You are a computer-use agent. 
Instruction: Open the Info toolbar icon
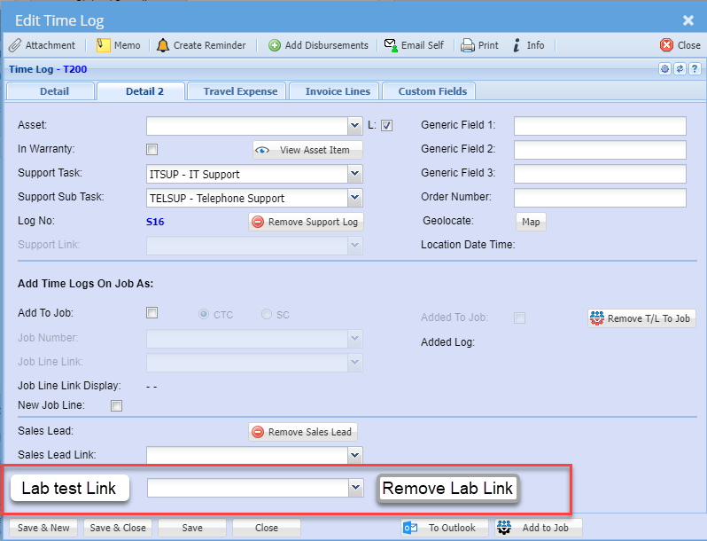[x=517, y=45]
